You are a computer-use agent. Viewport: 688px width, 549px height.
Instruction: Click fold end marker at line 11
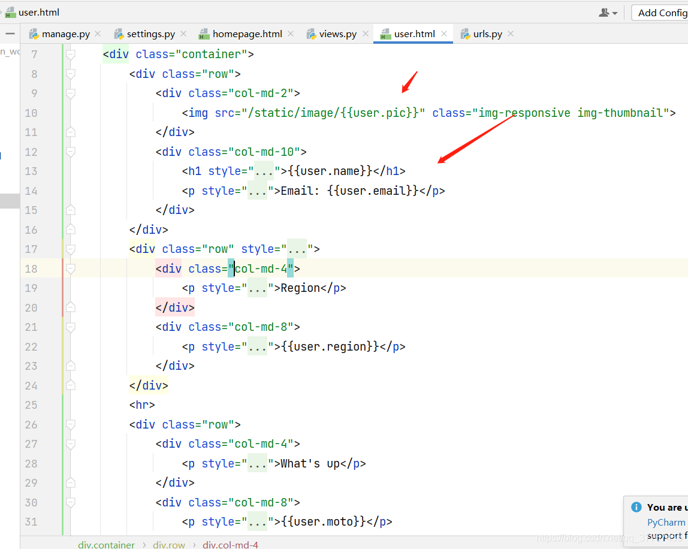pyautogui.click(x=70, y=132)
